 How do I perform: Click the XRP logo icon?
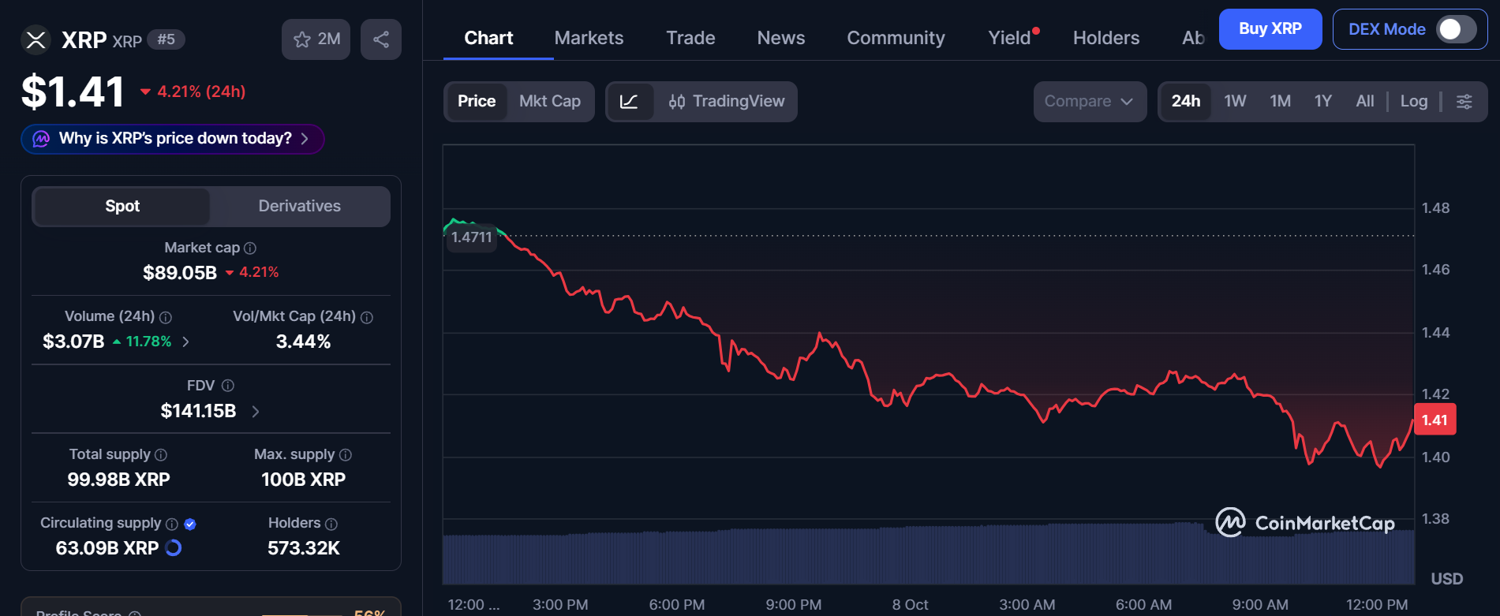pos(36,39)
